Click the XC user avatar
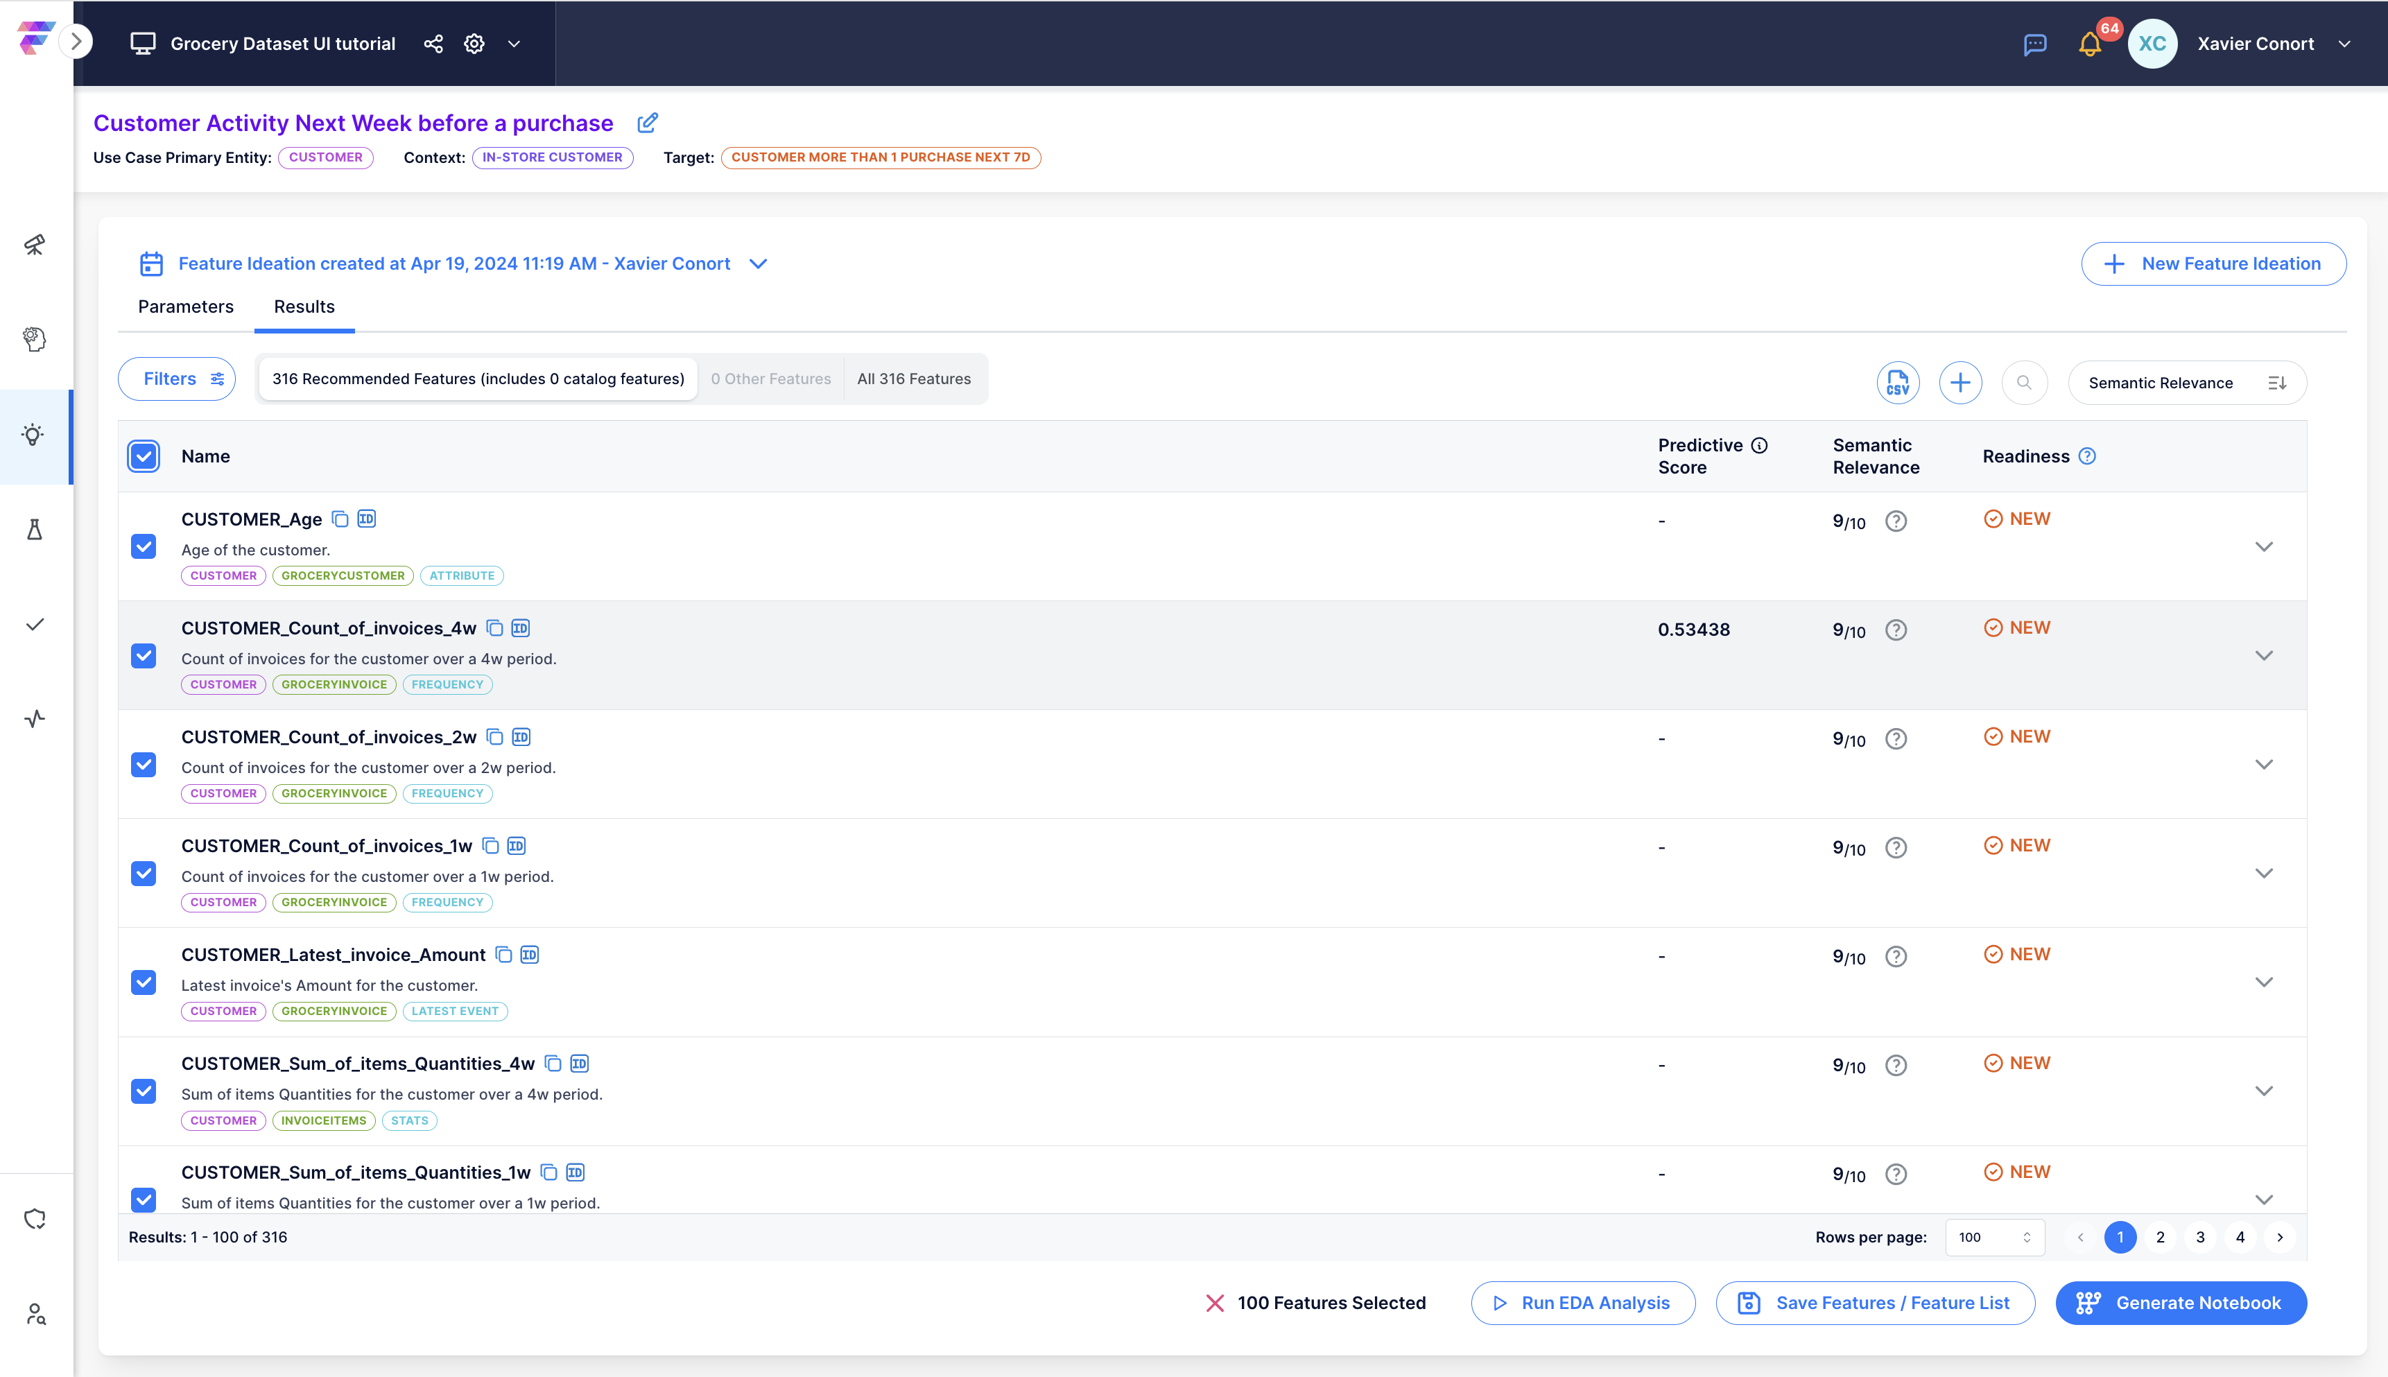This screenshot has height=1377, width=2388. 2152,44
